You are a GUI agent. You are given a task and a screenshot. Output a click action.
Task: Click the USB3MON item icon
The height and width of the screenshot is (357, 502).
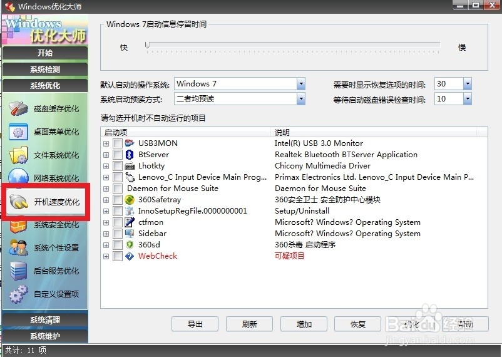coord(130,143)
